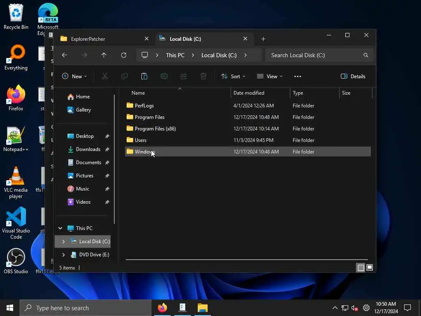Open the Windows Start button

coord(10,308)
